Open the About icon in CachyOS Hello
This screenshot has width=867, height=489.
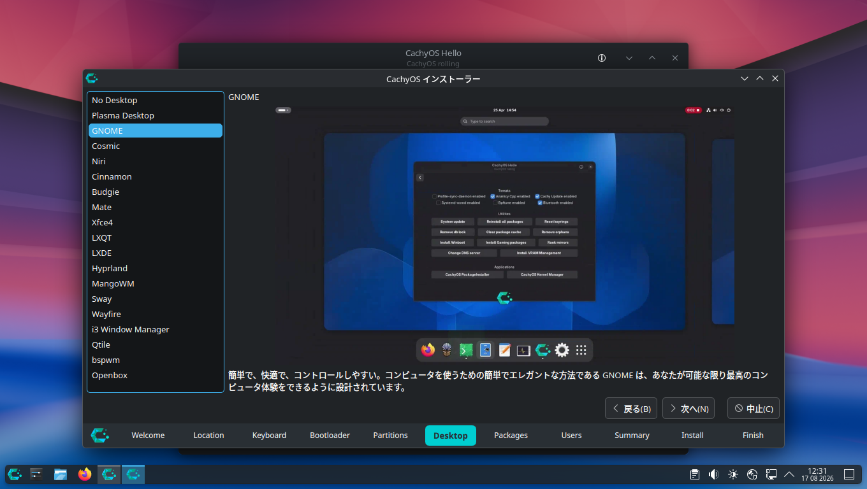click(602, 58)
